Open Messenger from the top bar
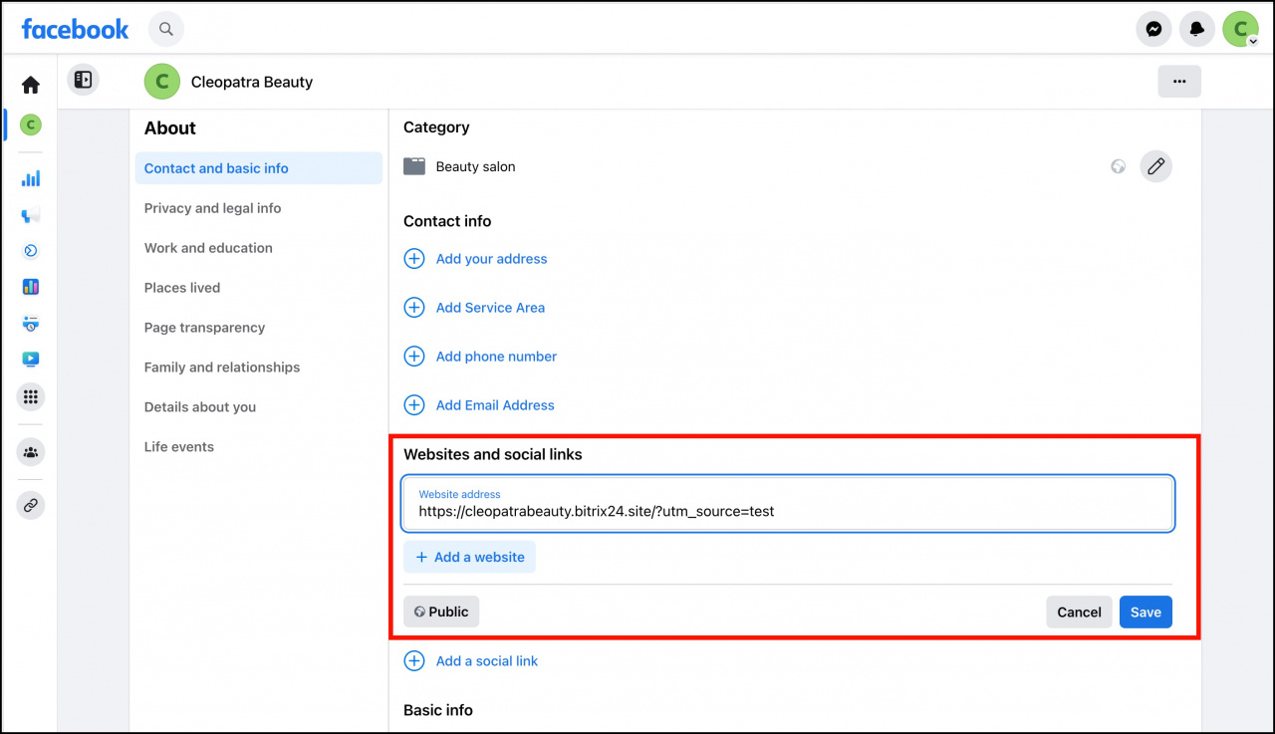The image size is (1275, 734). [x=1153, y=29]
